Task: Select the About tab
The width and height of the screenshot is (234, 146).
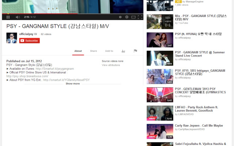Action: (78, 51)
